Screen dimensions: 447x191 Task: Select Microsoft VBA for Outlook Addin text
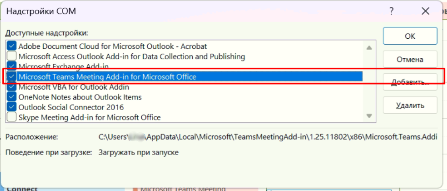click(x=73, y=87)
